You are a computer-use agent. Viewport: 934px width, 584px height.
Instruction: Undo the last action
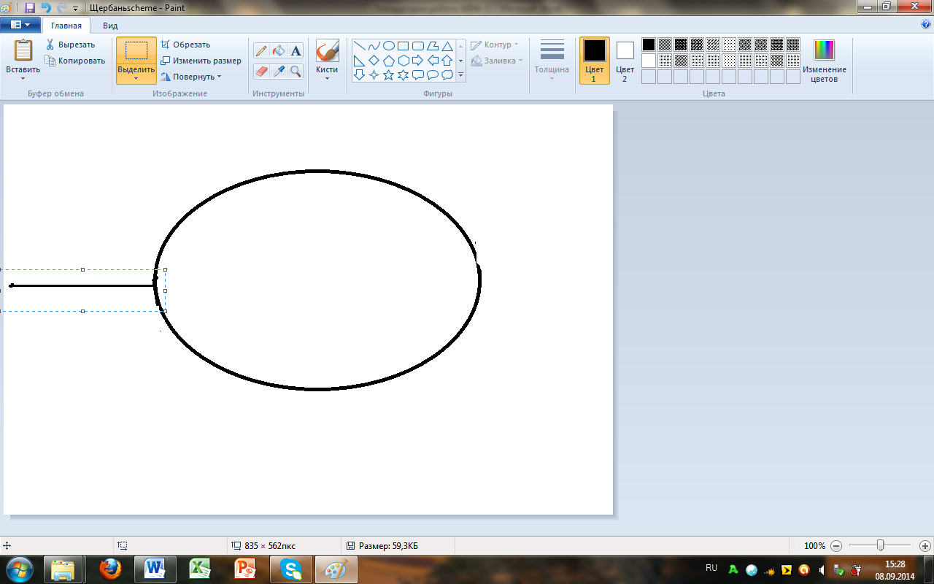(x=45, y=7)
